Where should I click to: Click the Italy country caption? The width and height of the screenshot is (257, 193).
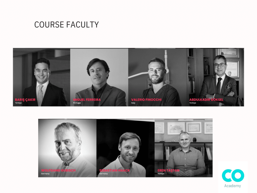point(133,103)
